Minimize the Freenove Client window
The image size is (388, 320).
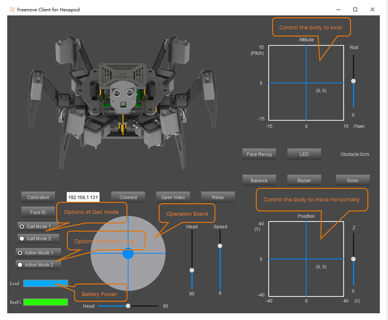[338, 10]
